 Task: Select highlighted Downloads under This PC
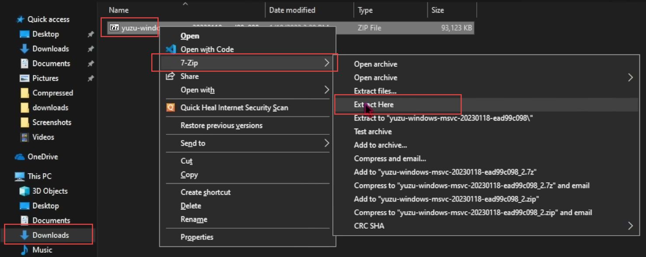(50, 235)
